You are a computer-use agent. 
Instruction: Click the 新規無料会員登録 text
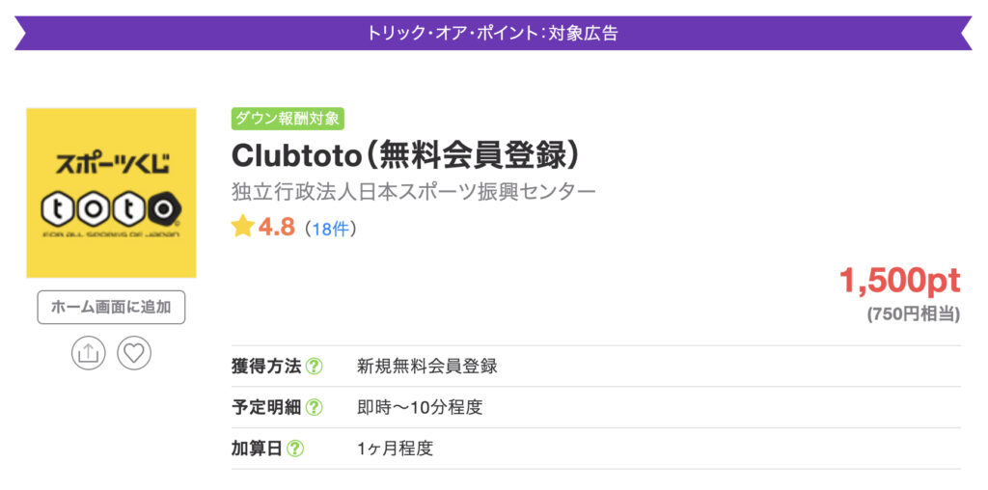coord(427,367)
